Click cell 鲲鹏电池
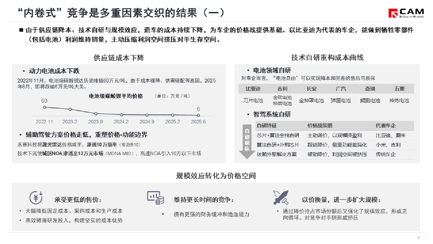Screen dimensions: 433x244 pos(370,101)
